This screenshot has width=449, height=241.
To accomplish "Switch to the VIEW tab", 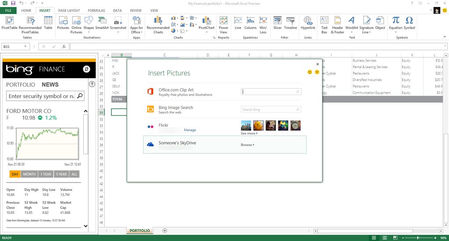I will point(154,11).
